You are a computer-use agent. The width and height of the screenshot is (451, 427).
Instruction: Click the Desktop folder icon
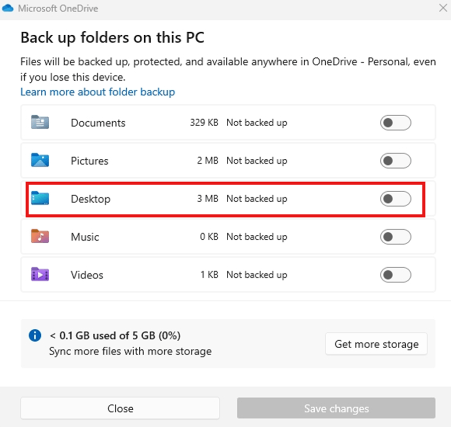click(x=40, y=198)
